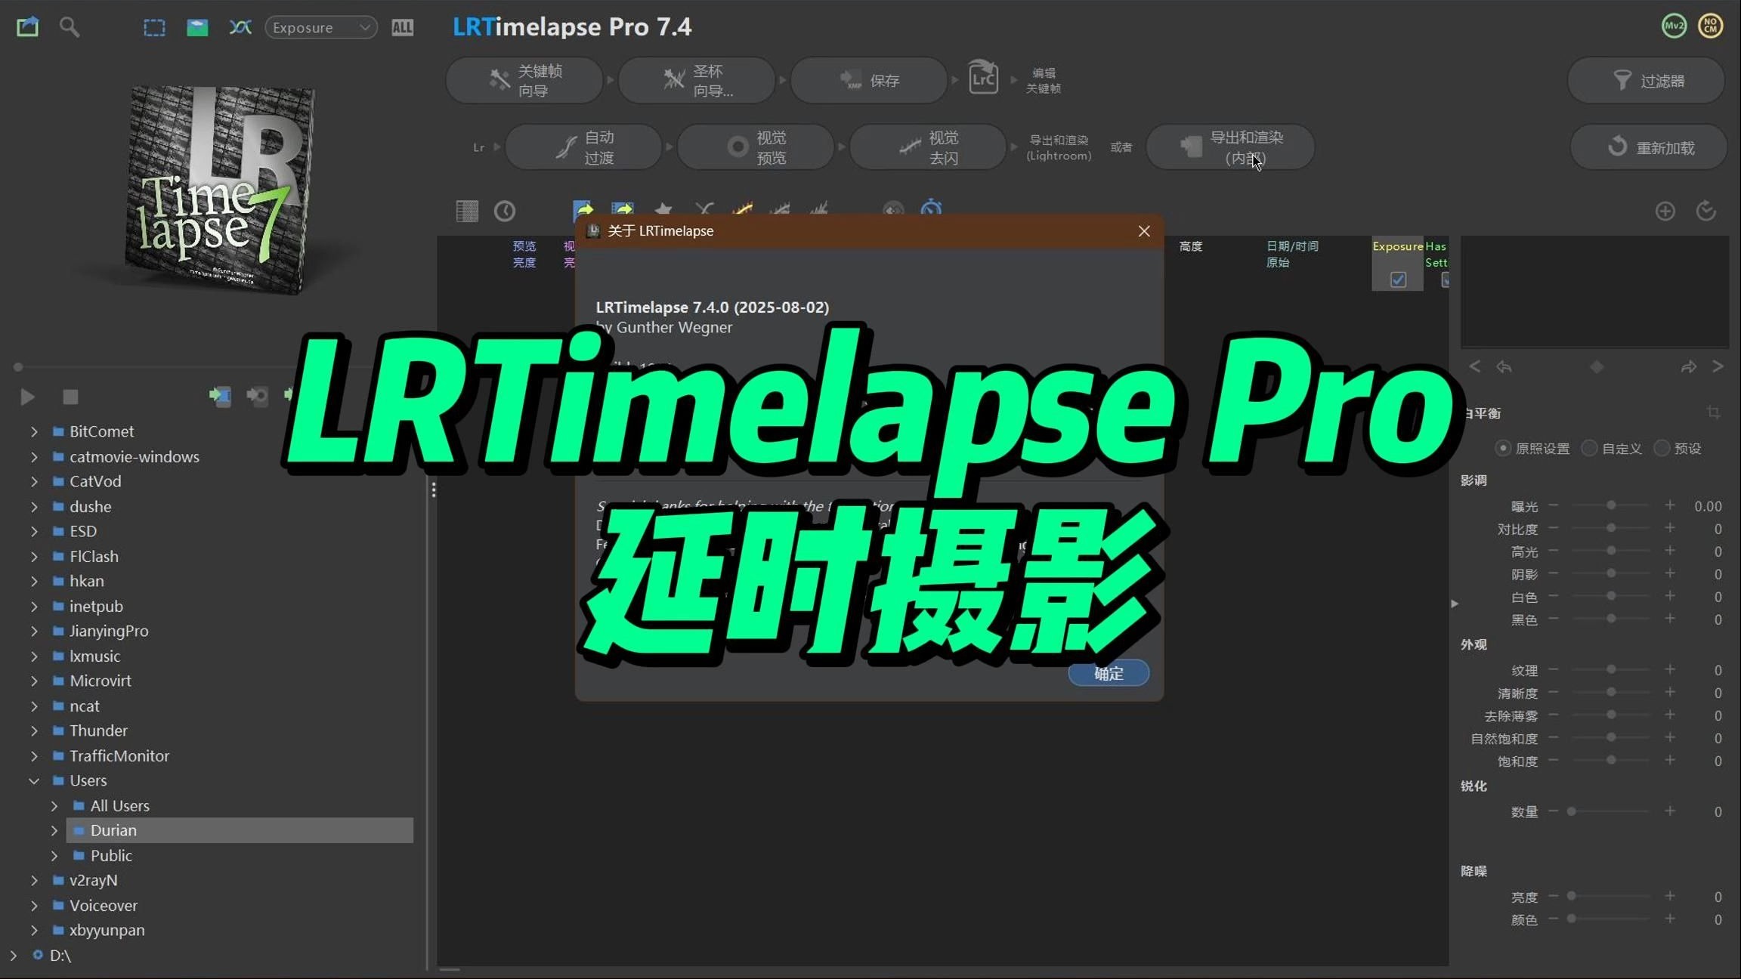Click the clock icon in table toolbar

click(x=505, y=211)
